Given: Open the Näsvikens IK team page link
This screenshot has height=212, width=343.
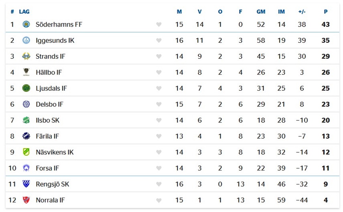Looking at the screenshot, I should click(55, 152).
